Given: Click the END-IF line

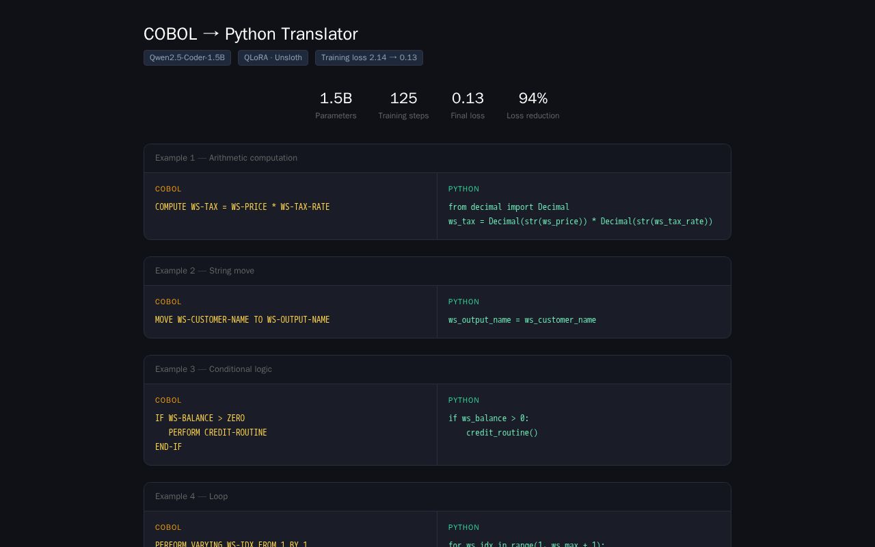Looking at the screenshot, I should click(x=168, y=446).
